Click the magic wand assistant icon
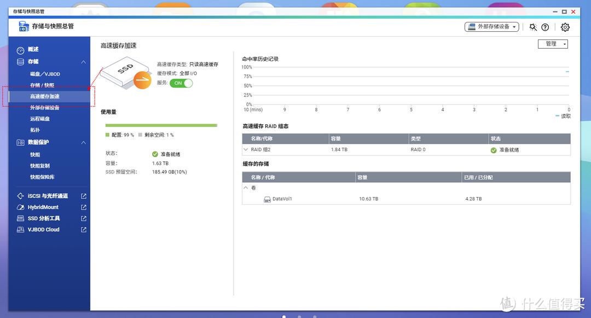The height and width of the screenshot is (318, 591). [533, 27]
